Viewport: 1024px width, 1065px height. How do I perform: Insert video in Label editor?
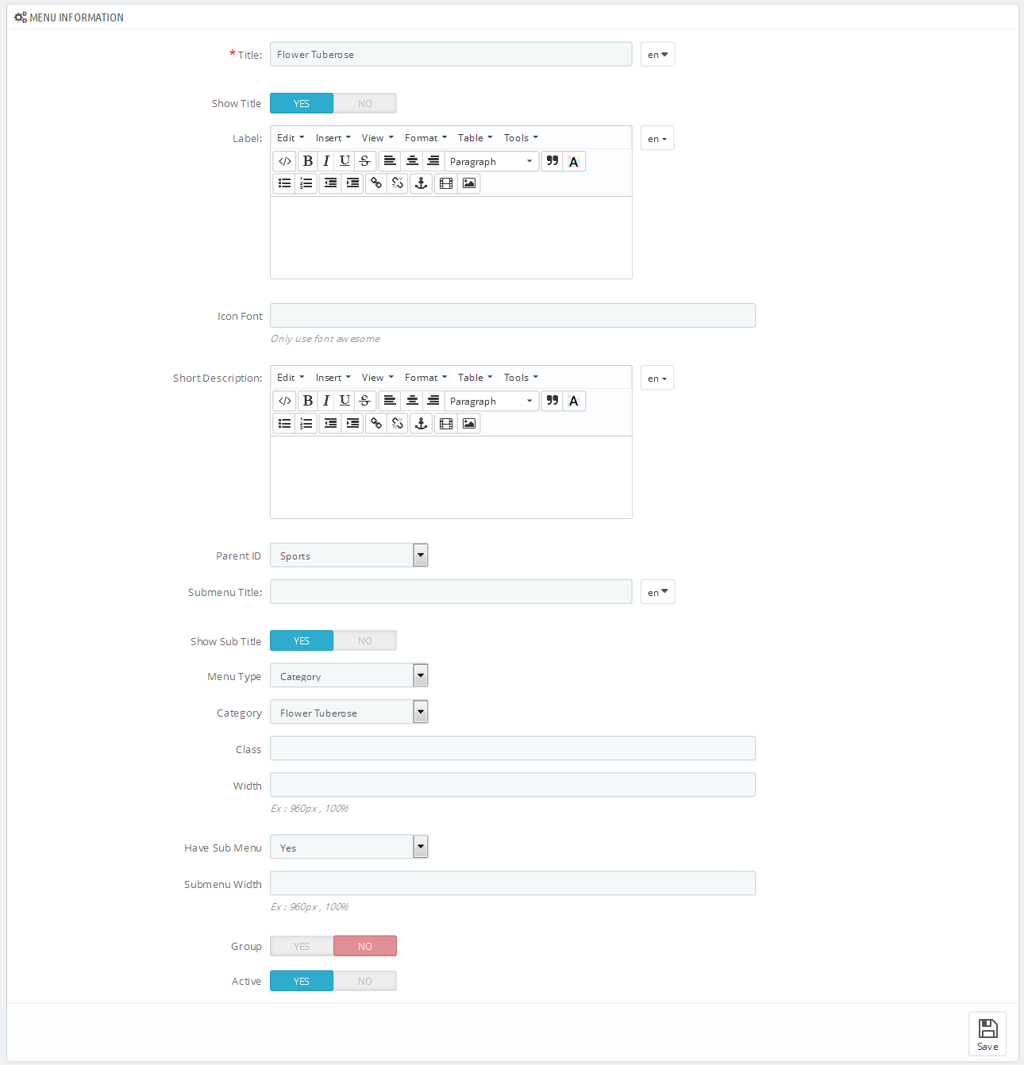[x=446, y=183]
